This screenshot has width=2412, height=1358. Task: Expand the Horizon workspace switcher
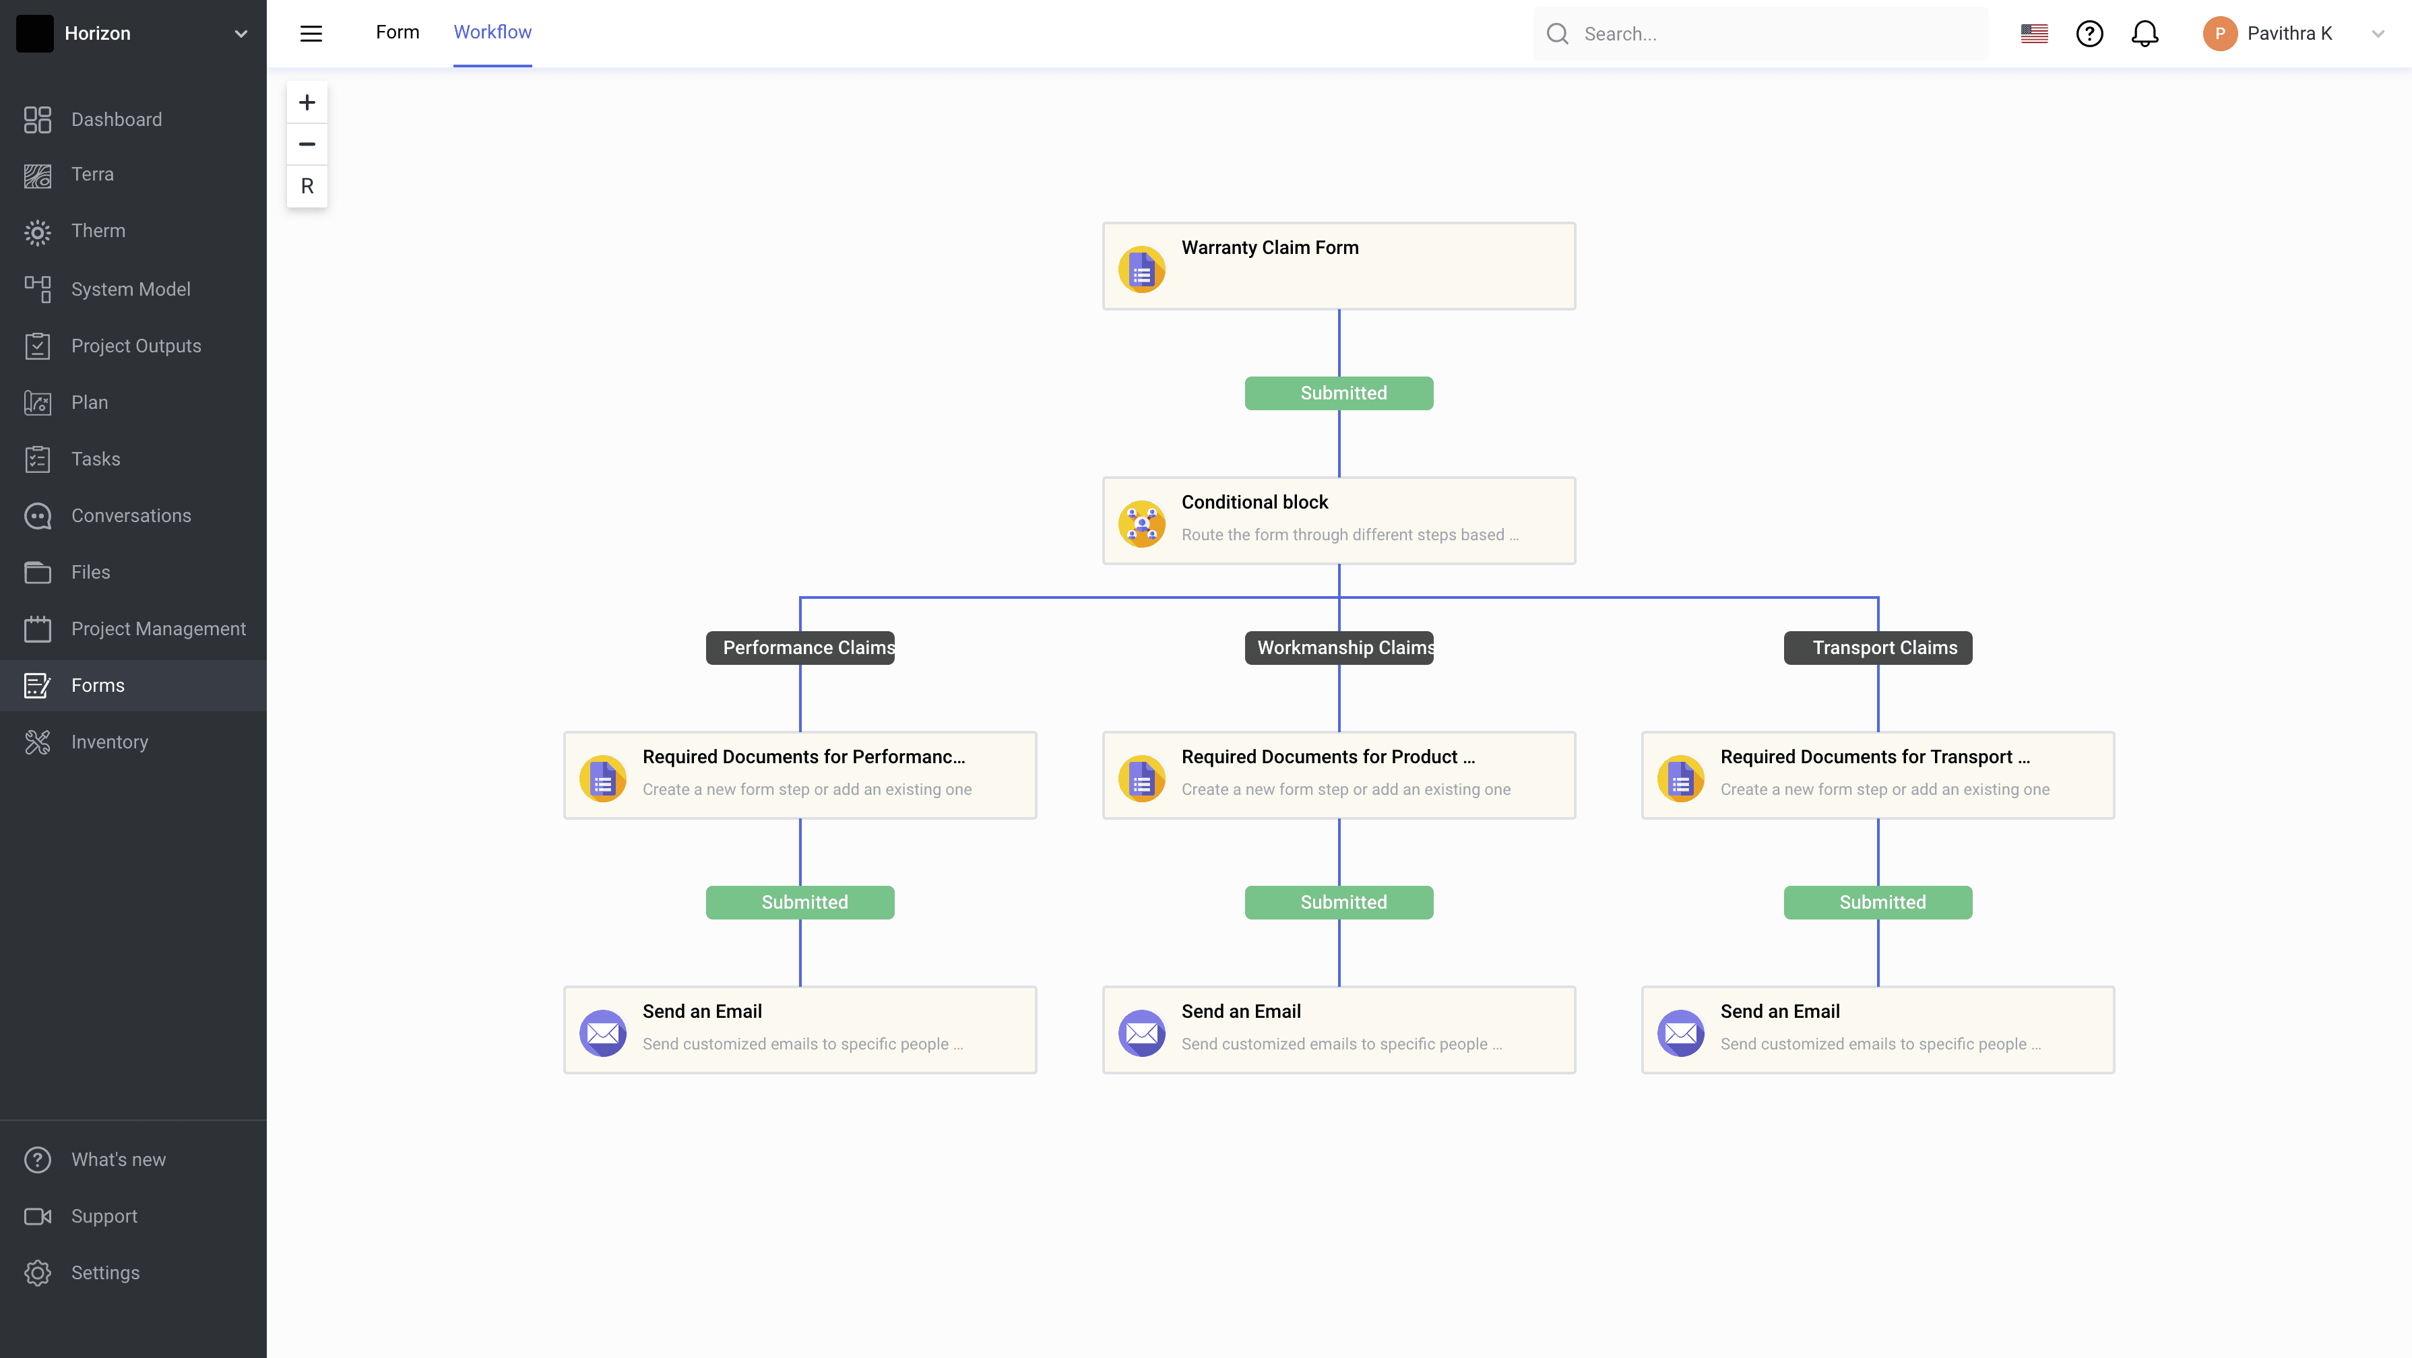click(241, 33)
